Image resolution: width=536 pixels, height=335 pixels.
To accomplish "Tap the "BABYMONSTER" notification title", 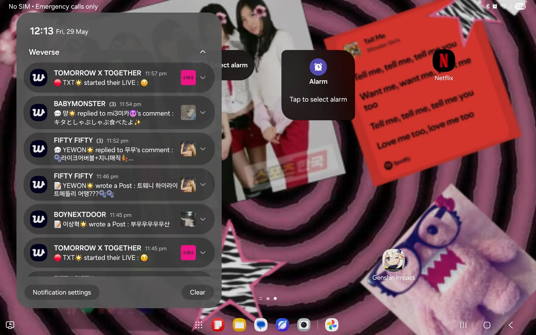I will (x=80, y=104).
